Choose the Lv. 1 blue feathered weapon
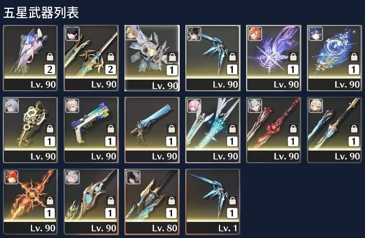365x238 pixels. click(x=213, y=201)
